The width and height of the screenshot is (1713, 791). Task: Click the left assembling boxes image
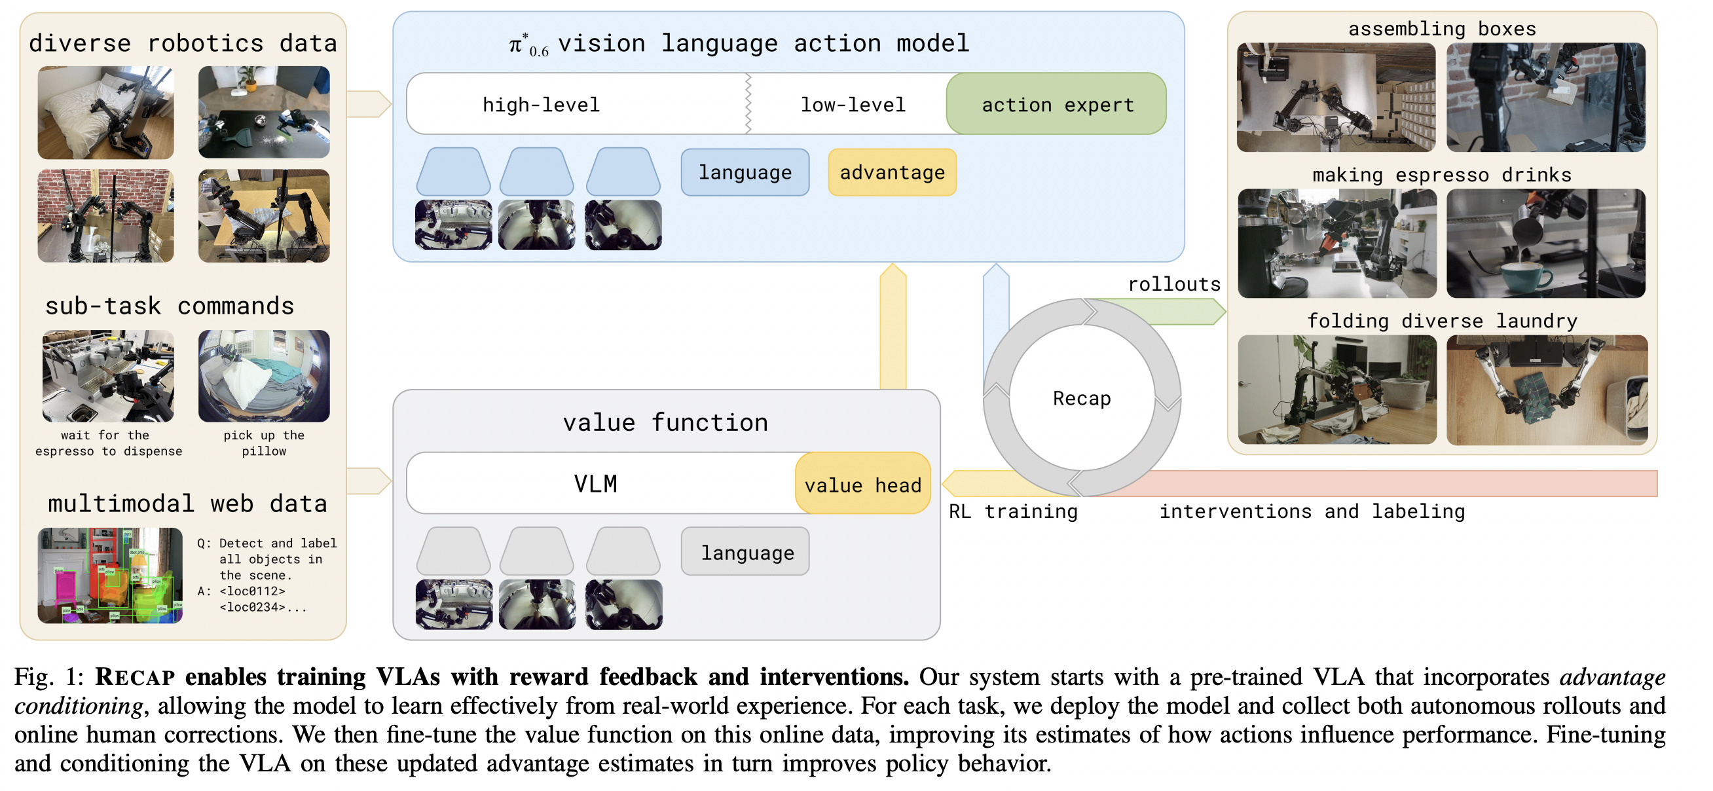(1335, 98)
